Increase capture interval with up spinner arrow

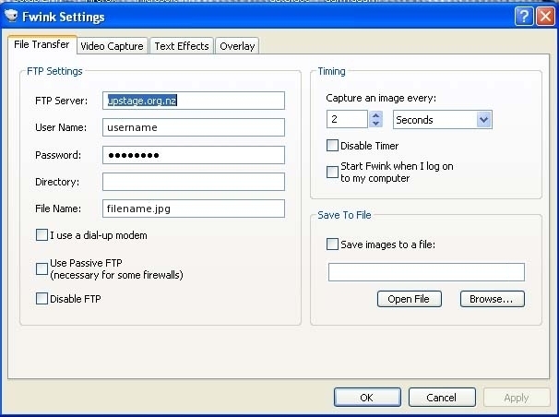375,114
